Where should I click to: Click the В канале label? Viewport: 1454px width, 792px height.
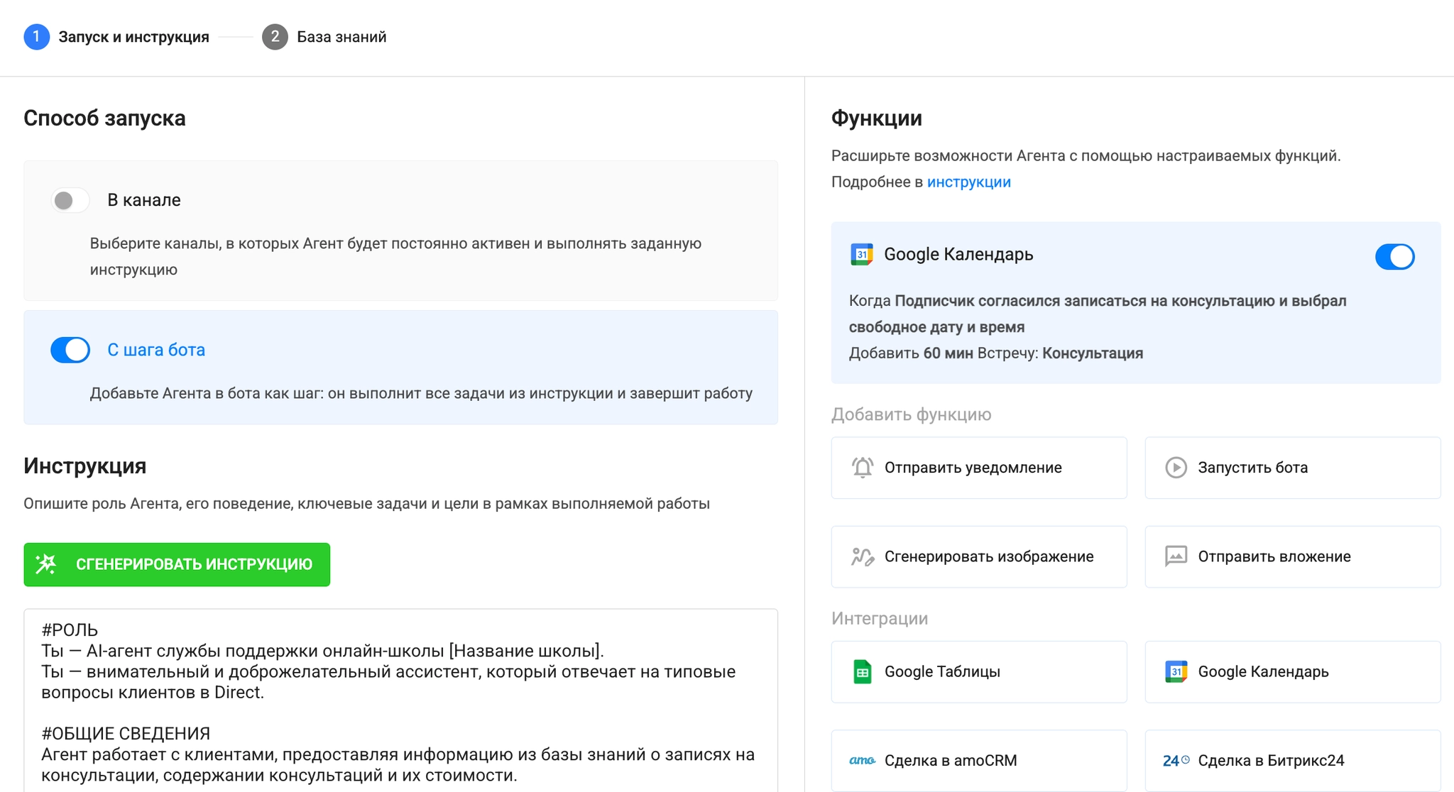tap(144, 200)
